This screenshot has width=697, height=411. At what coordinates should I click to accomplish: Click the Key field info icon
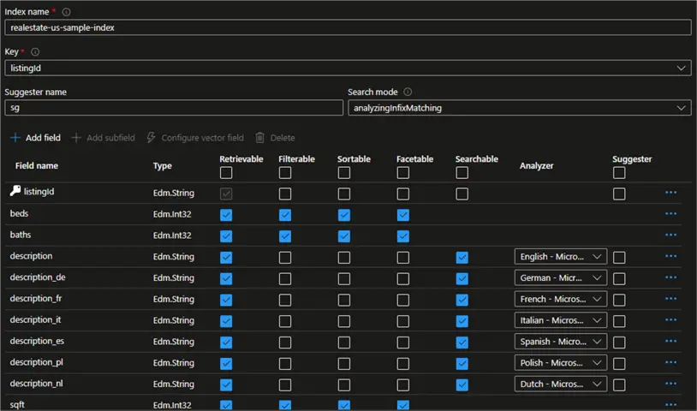click(x=35, y=52)
